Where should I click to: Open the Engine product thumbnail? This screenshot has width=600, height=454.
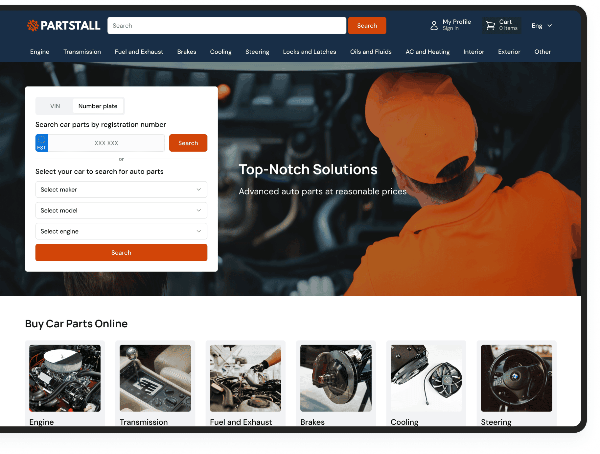[x=65, y=378]
